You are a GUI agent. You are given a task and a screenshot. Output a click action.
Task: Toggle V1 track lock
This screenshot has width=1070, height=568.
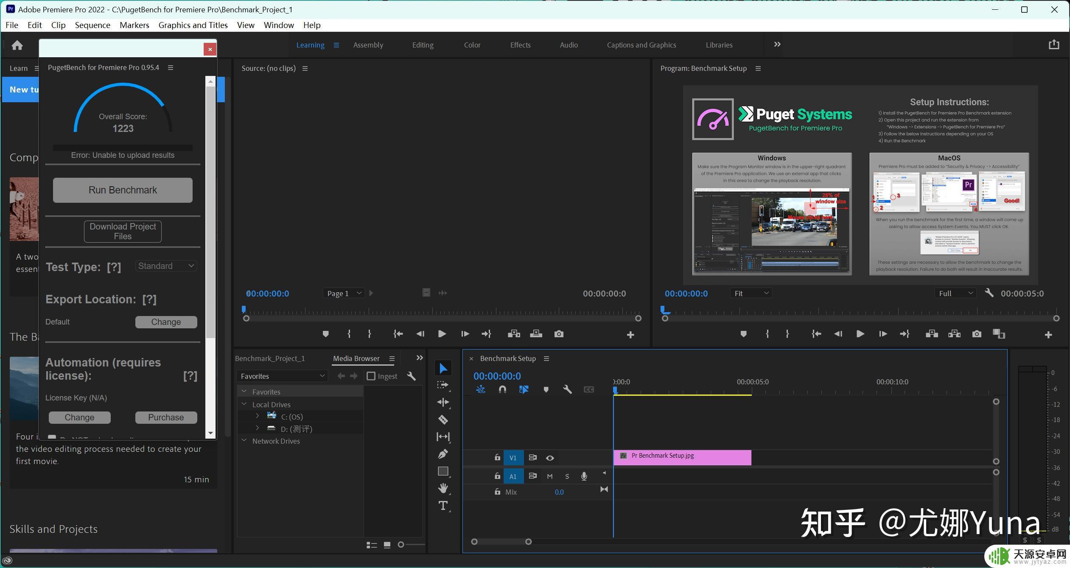coord(497,458)
